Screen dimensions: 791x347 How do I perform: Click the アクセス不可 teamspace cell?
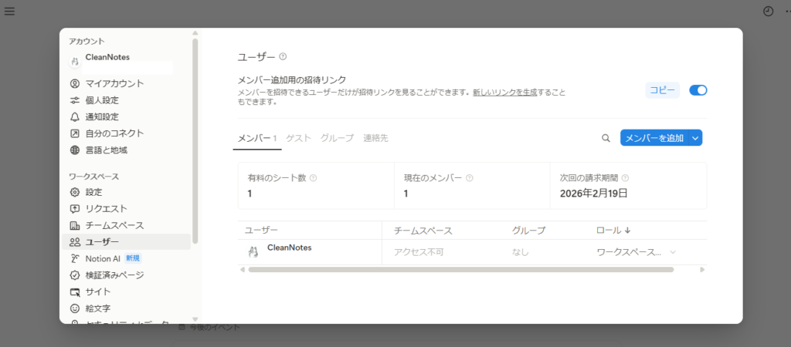[x=419, y=252]
